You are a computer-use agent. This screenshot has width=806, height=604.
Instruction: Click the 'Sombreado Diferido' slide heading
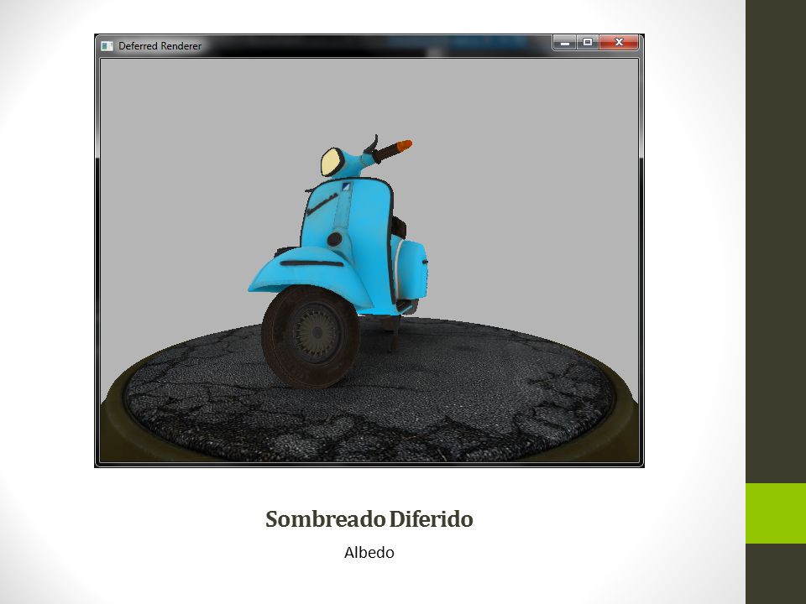tap(369, 518)
